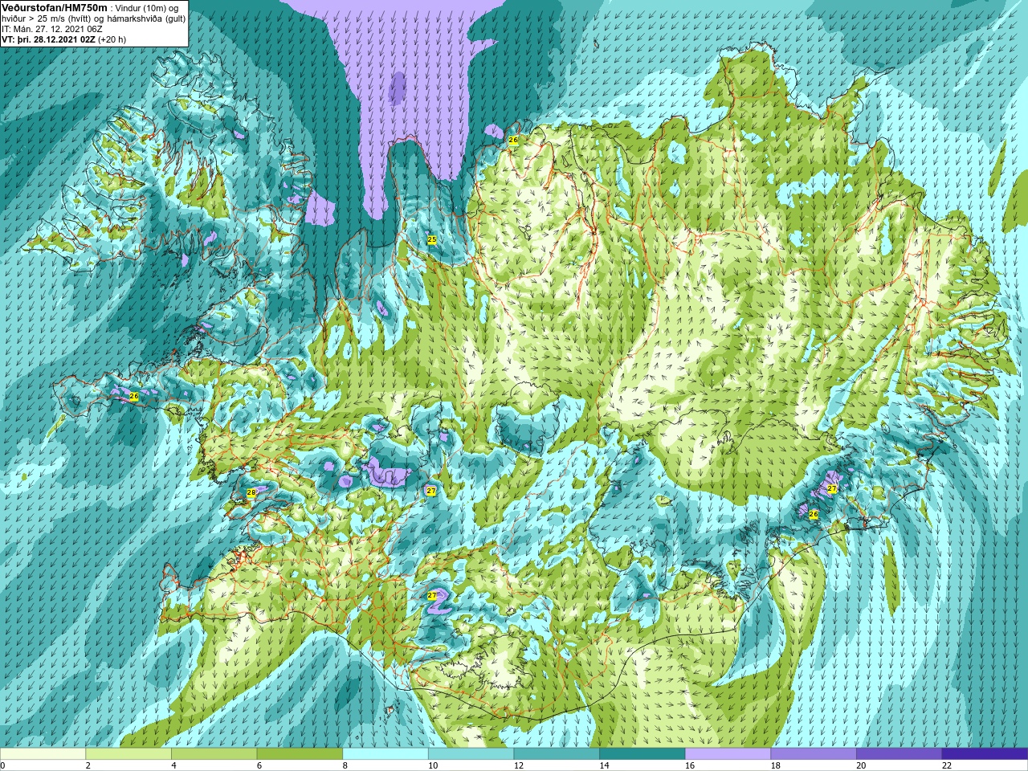Click the legend scale label '0'

pyautogui.click(x=3, y=765)
